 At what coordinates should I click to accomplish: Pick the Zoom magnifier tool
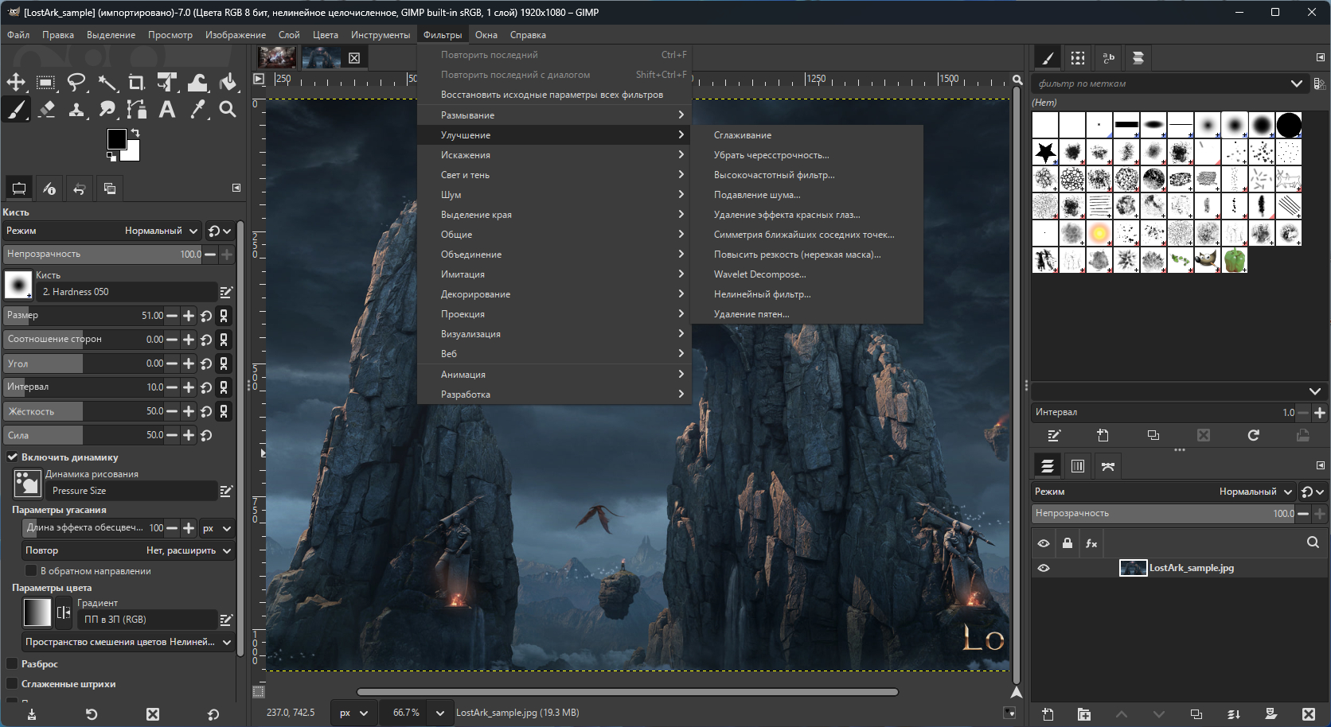(228, 109)
